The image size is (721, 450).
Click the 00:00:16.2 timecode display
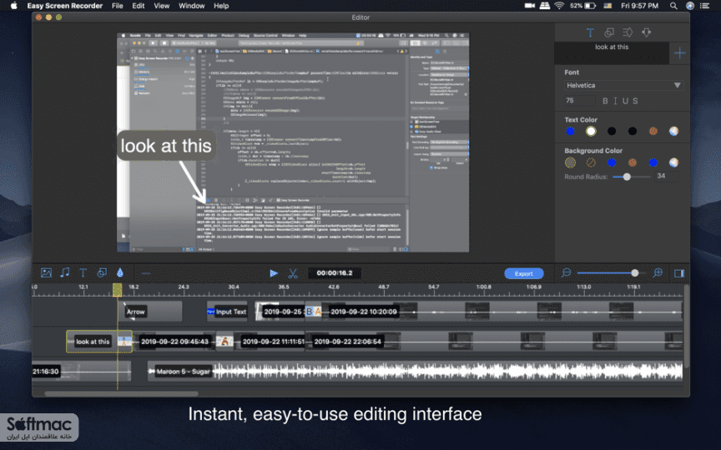[x=335, y=273]
